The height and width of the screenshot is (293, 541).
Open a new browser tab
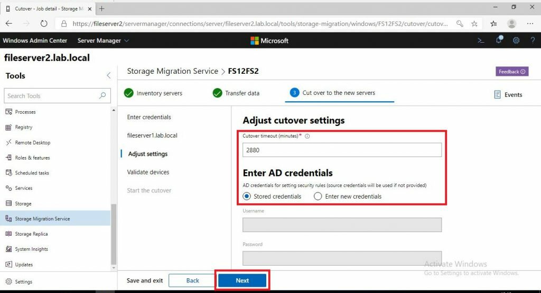pos(101,8)
